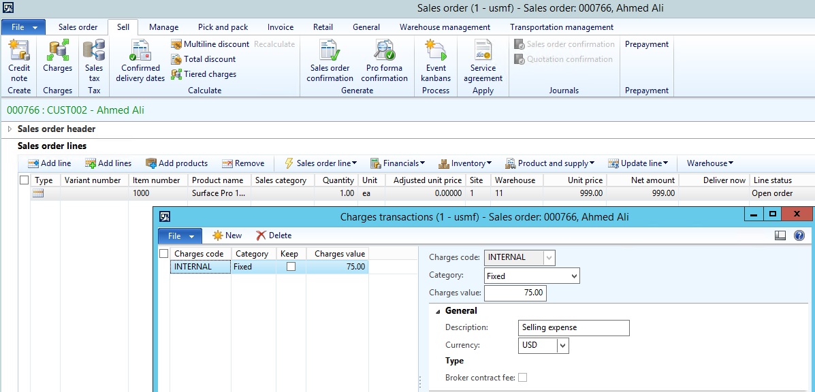815x392 pixels.
Task: Open the Category dropdown set to Fixed
Action: 575,276
